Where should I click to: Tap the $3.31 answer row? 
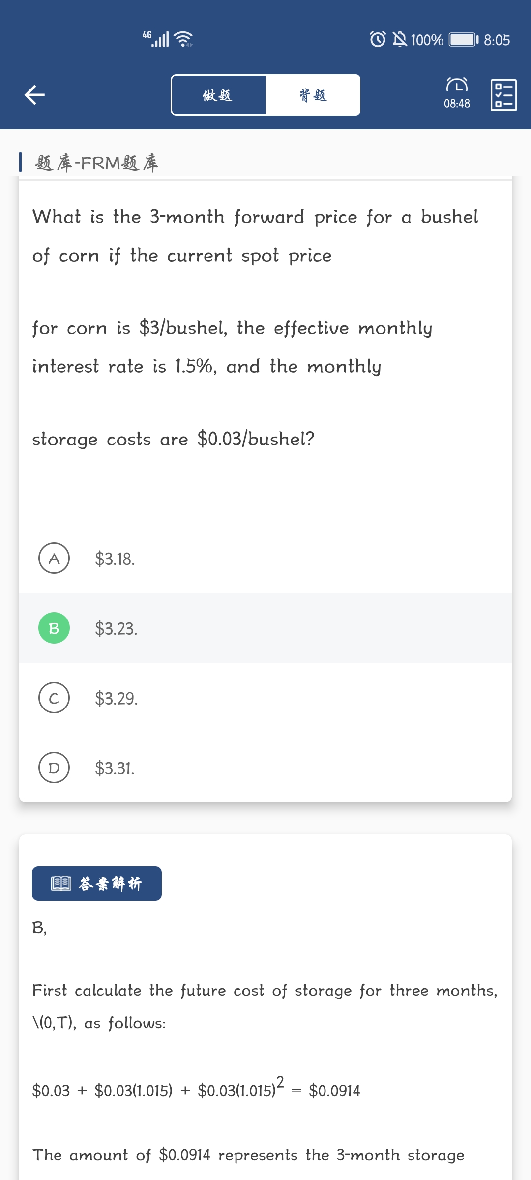click(x=265, y=768)
